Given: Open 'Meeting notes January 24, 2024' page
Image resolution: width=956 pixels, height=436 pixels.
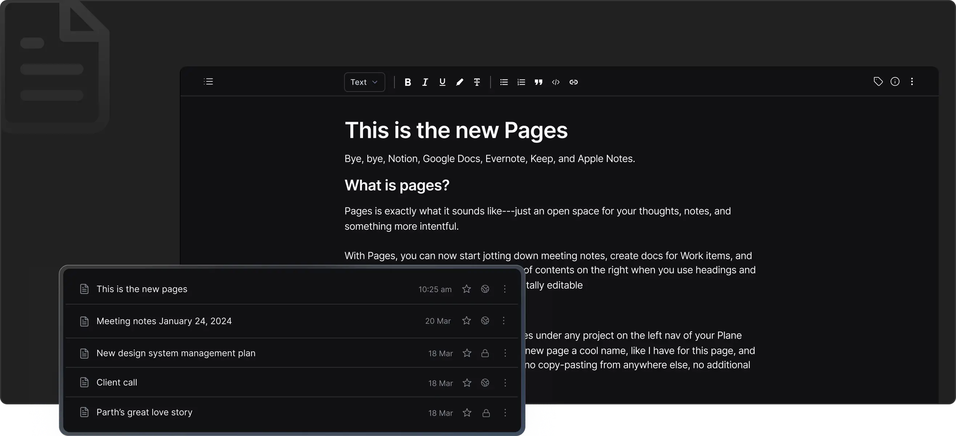Looking at the screenshot, I should coord(164,321).
